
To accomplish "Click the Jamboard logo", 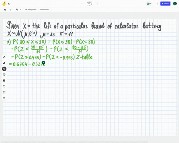I will coord(4,4).
